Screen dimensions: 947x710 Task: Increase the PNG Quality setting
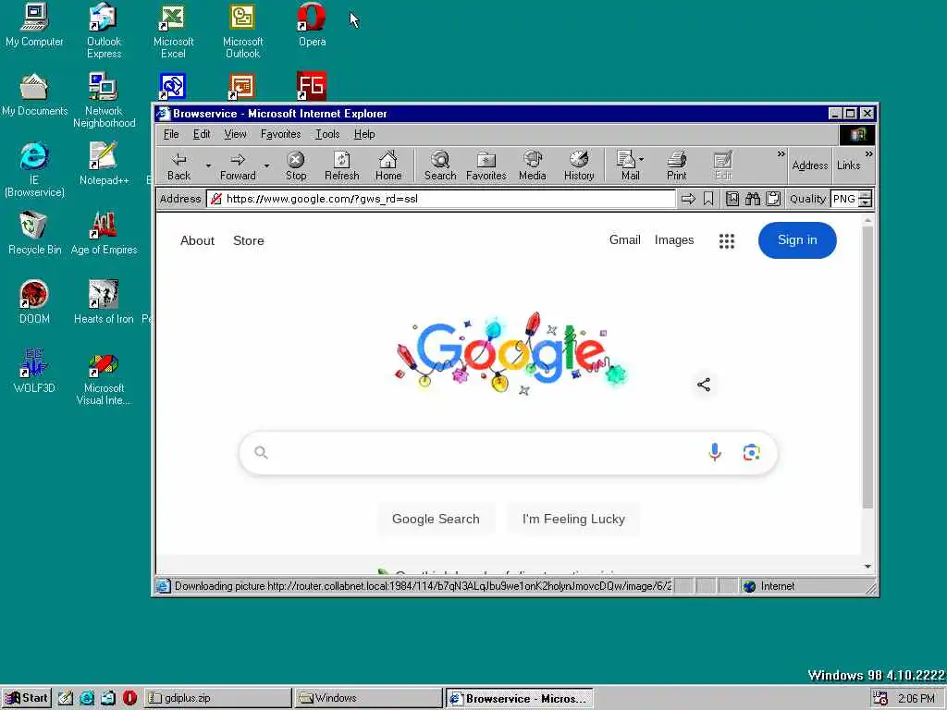click(x=866, y=194)
